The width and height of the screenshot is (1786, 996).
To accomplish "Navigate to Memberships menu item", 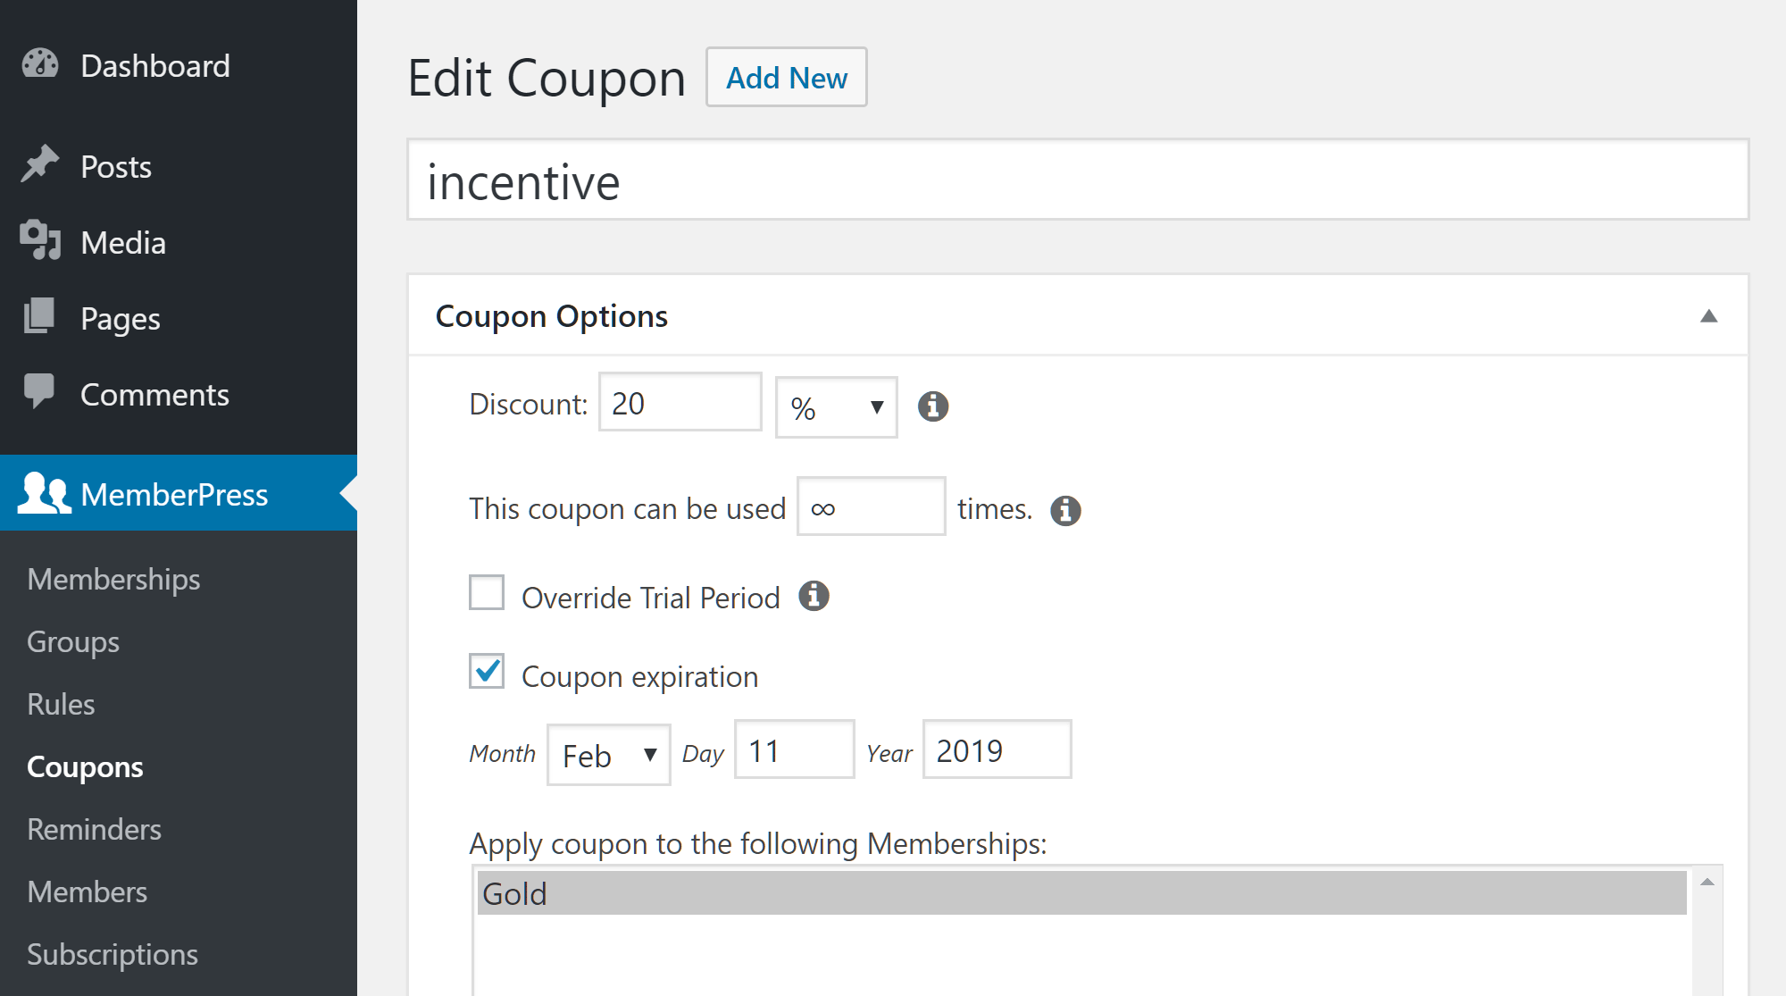I will click(x=114, y=579).
